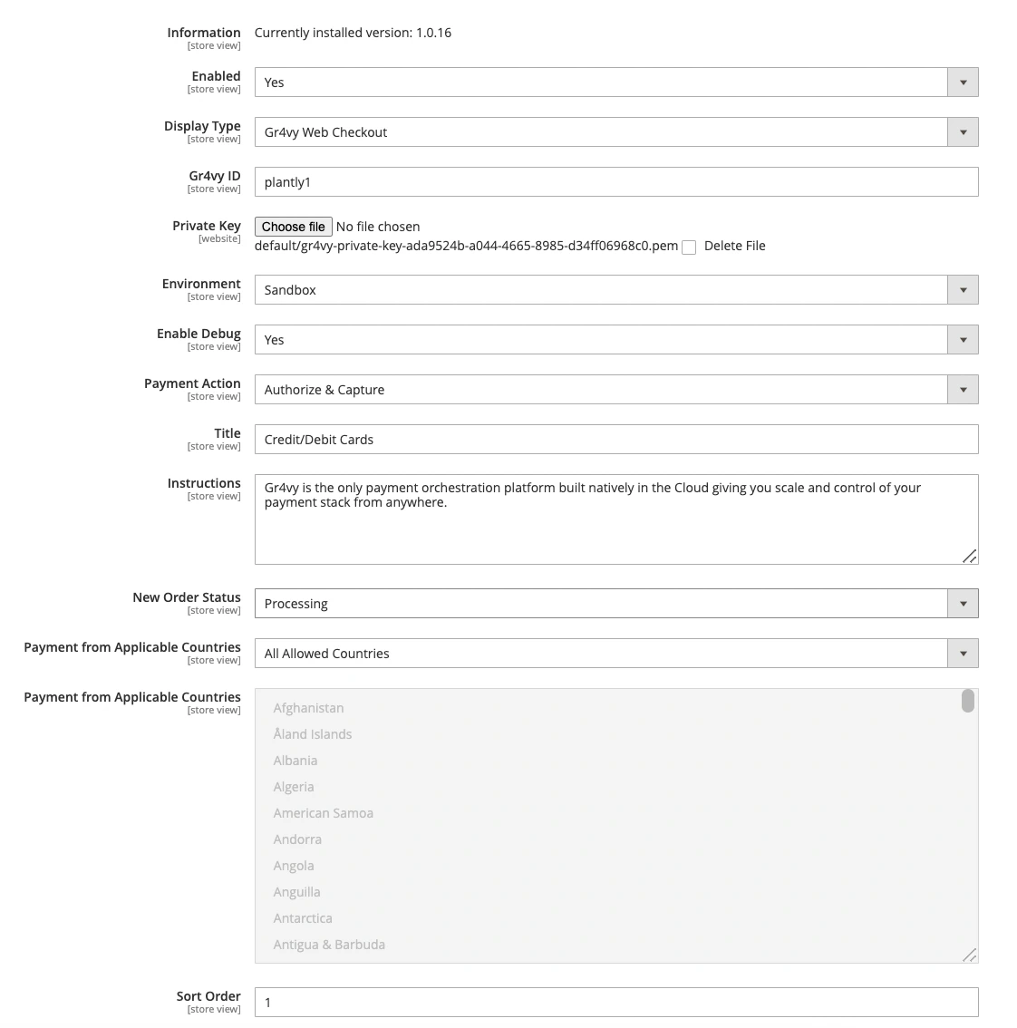Expand the Enable Debug dropdown
The image size is (1017, 1028).
tap(963, 339)
